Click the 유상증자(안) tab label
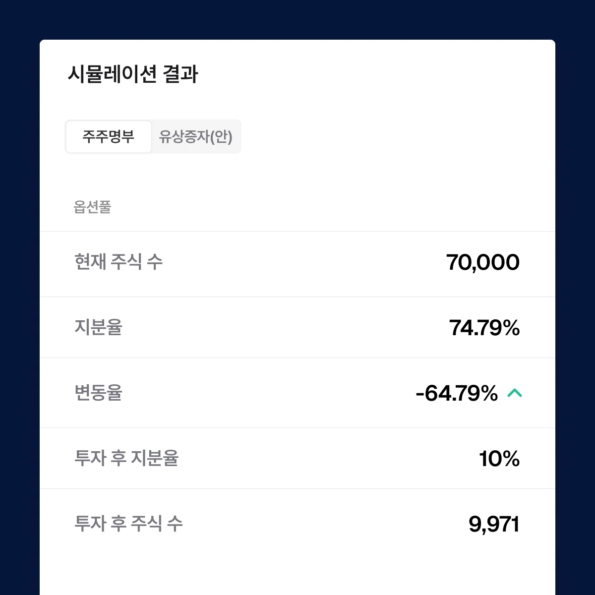Image resolution: width=595 pixels, height=595 pixels. pyautogui.click(x=196, y=137)
